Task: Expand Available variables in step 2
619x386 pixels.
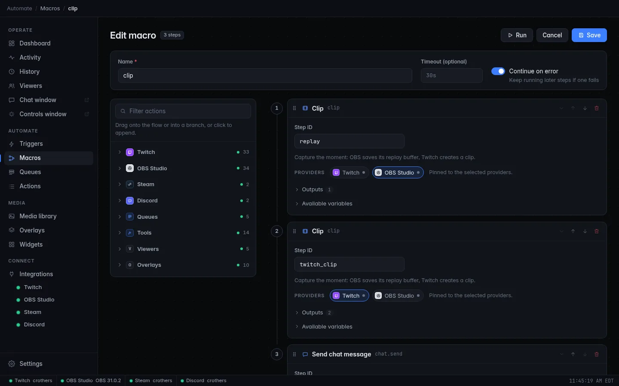Action: 324,327
